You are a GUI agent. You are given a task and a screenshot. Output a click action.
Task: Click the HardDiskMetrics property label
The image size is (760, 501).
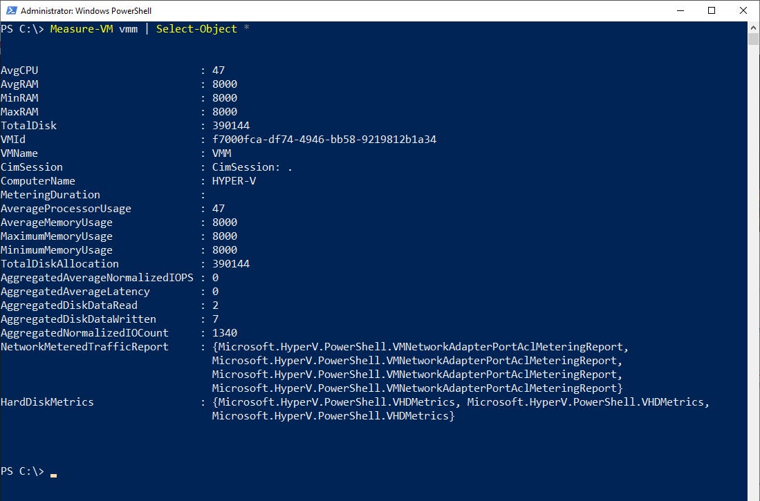[47, 402]
